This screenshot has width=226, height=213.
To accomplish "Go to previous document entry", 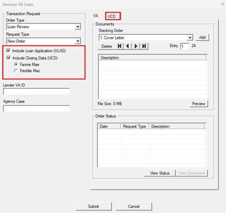I will pos(128,46).
